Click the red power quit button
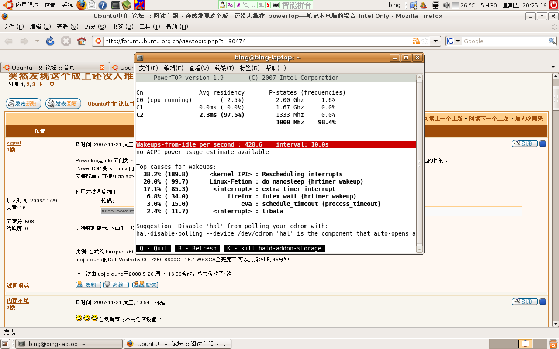This screenshot has width=559, height=349. [553, 5]
